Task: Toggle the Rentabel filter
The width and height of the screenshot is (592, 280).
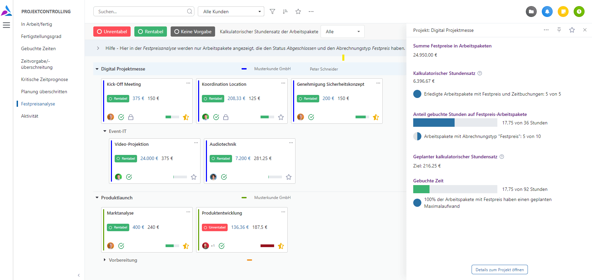Action: coord(151,32)
